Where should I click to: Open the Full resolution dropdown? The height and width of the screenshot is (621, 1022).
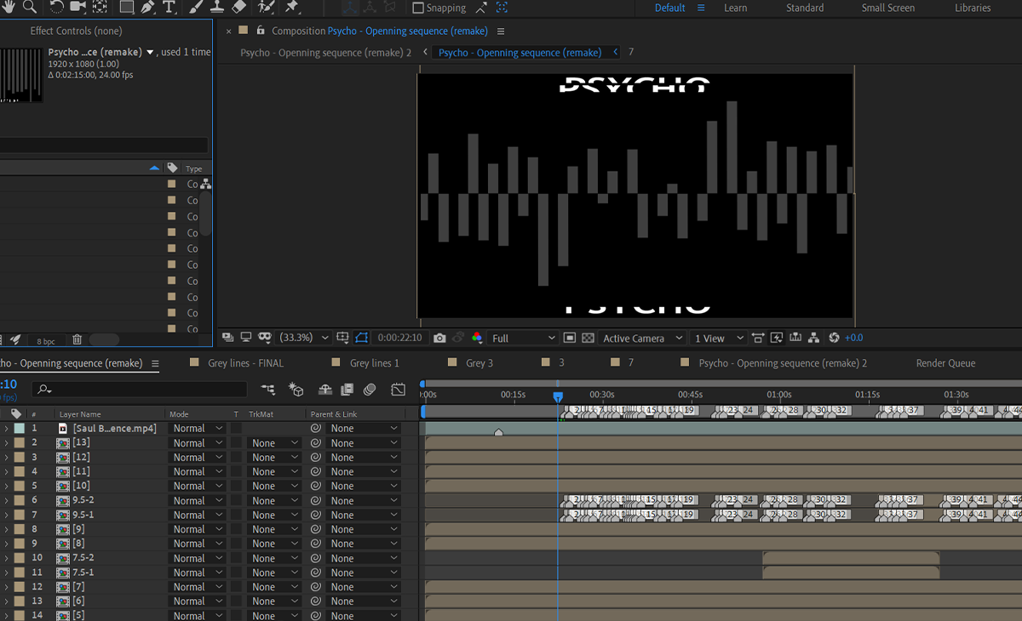click(x=523, y=338)
